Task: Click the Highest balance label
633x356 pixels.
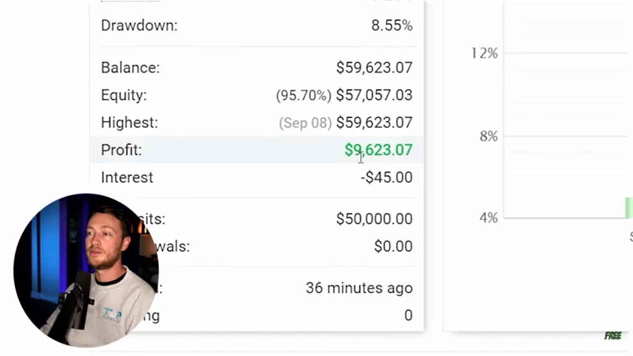Action: coord(129,123)
